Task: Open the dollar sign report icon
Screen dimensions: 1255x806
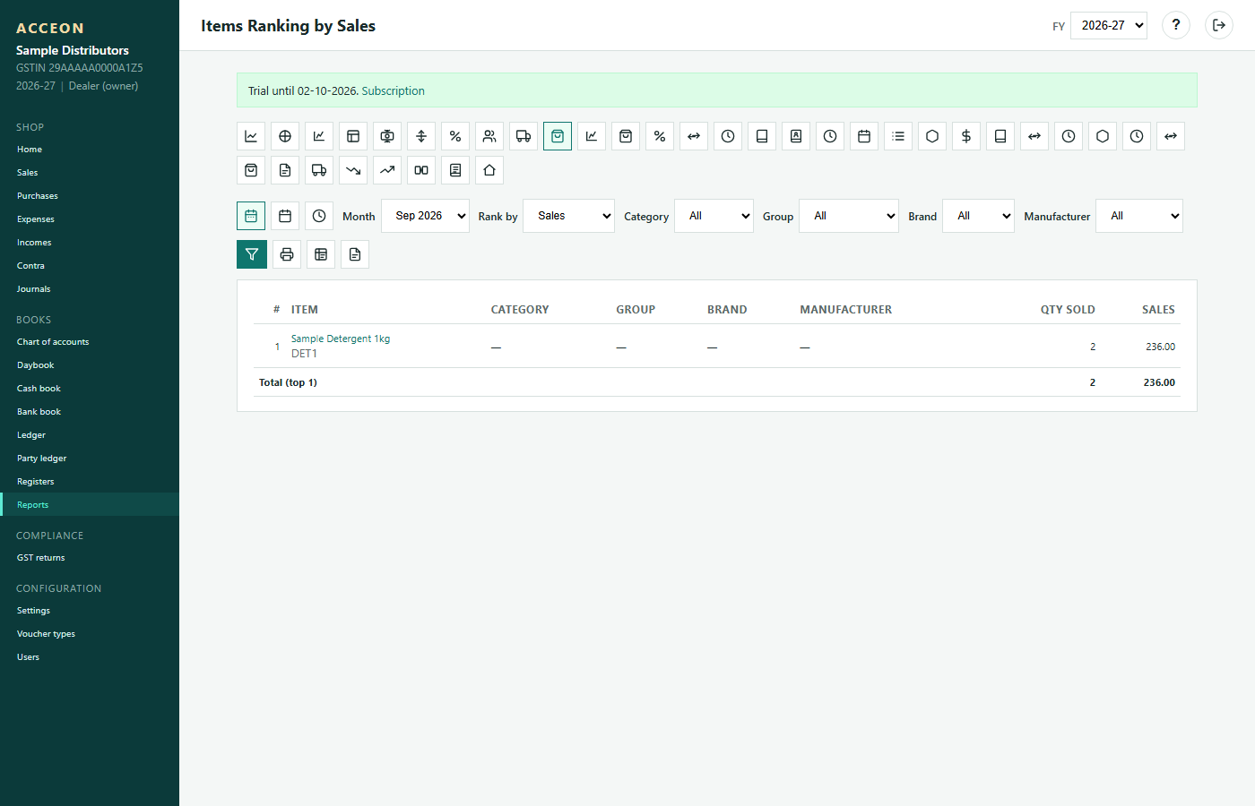Action: tap(966, 136)
